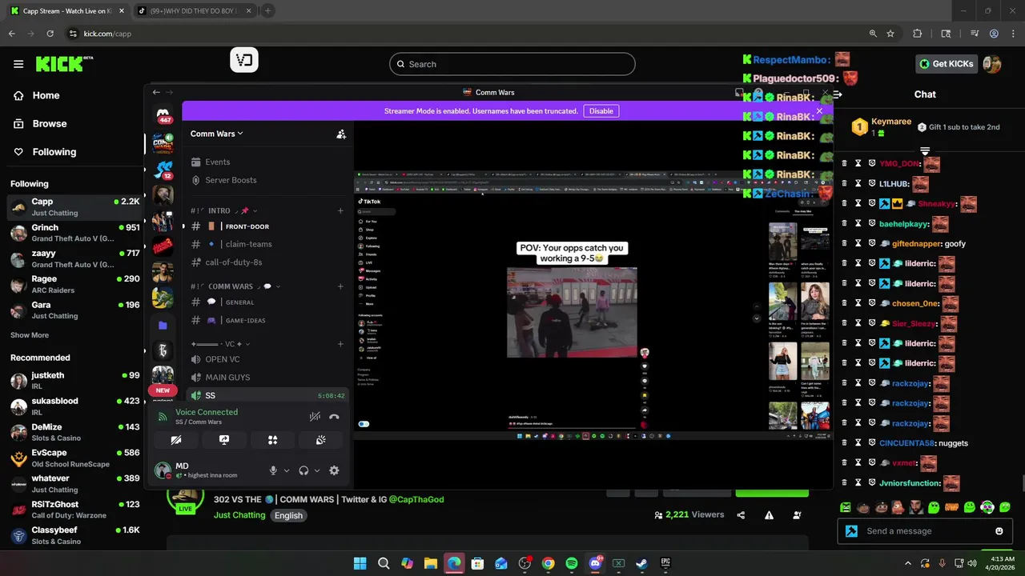Open headphone output options arrow

pyautogui.click(x=317, y=470)
